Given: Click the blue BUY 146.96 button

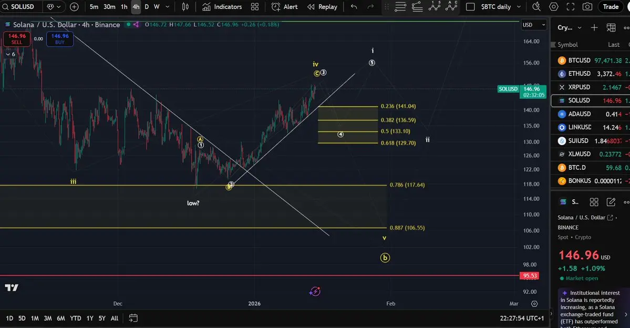Looking at the screenshot, I should (x=60, y=39).
